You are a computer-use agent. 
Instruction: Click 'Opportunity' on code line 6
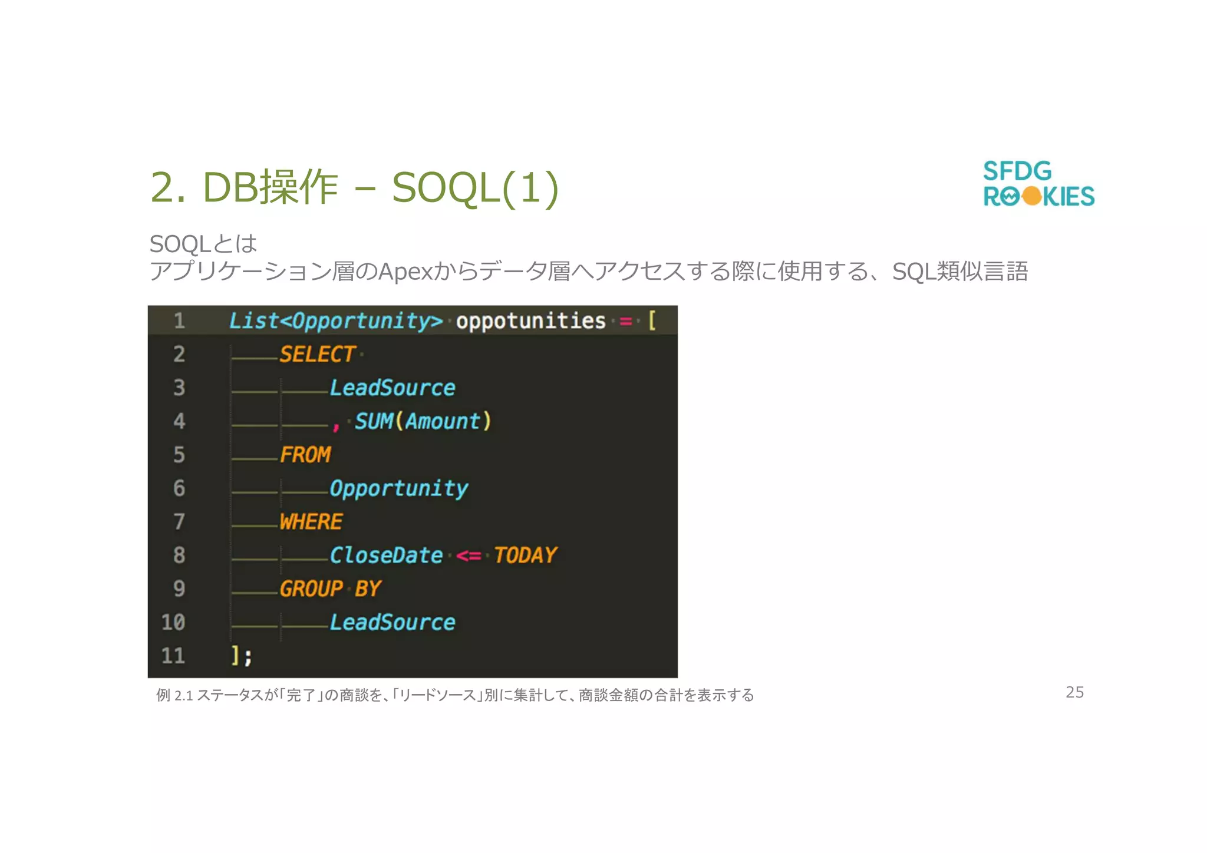399,489
